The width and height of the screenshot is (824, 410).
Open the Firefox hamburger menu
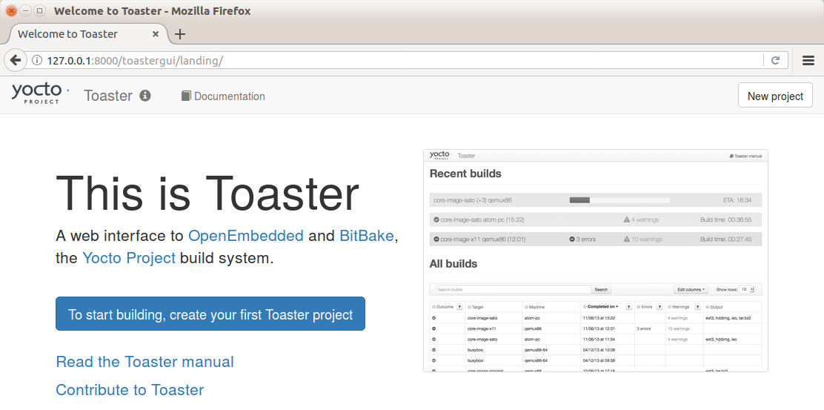pos(808,61)
